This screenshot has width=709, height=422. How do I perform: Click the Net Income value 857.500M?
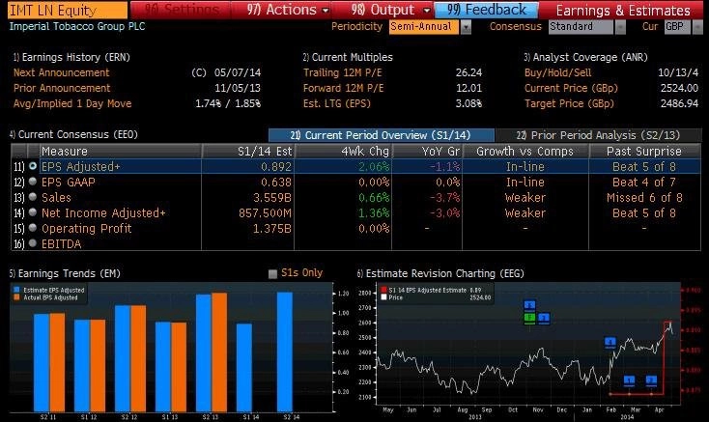(x=265, y=212)
